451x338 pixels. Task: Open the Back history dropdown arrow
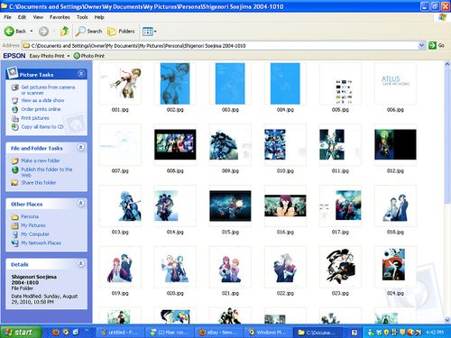click(32, 31)
